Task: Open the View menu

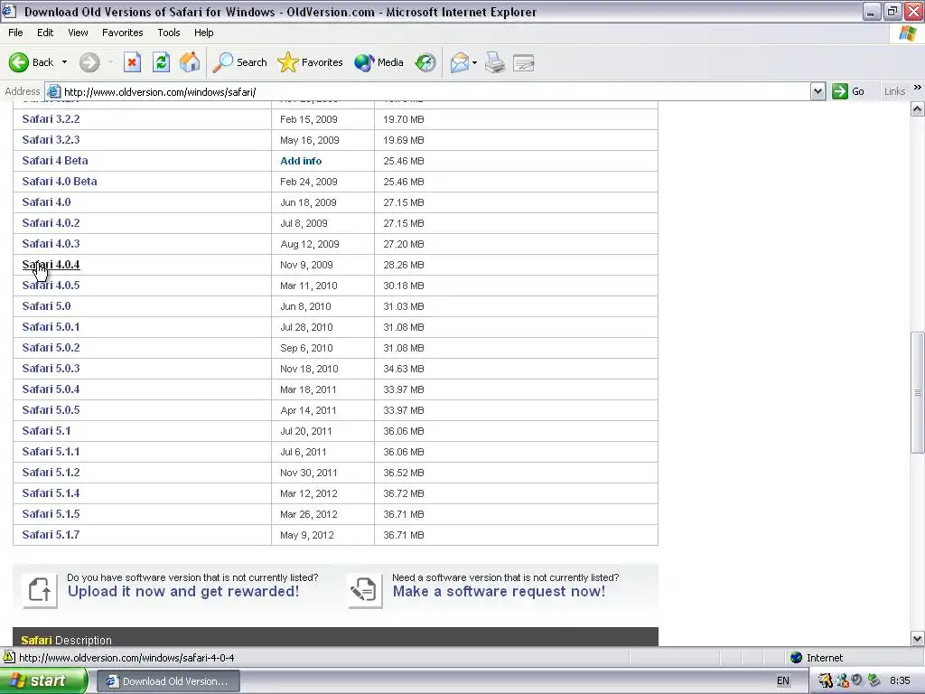Action: 78,33
